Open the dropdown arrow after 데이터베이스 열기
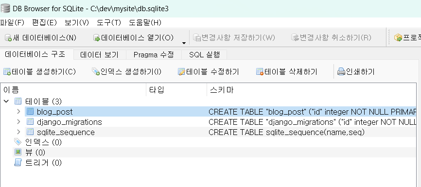421x187 pixels. tap(184, 43)
